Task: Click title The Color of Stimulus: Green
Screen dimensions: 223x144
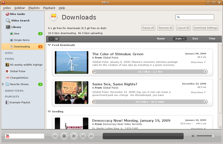Action: (x=118, y=54)
